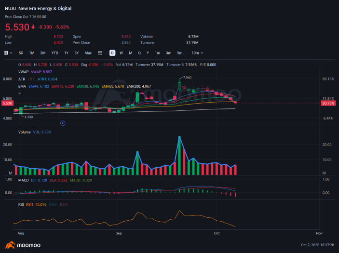Click the 4.330 low price marker

click(x=28, y=117)
